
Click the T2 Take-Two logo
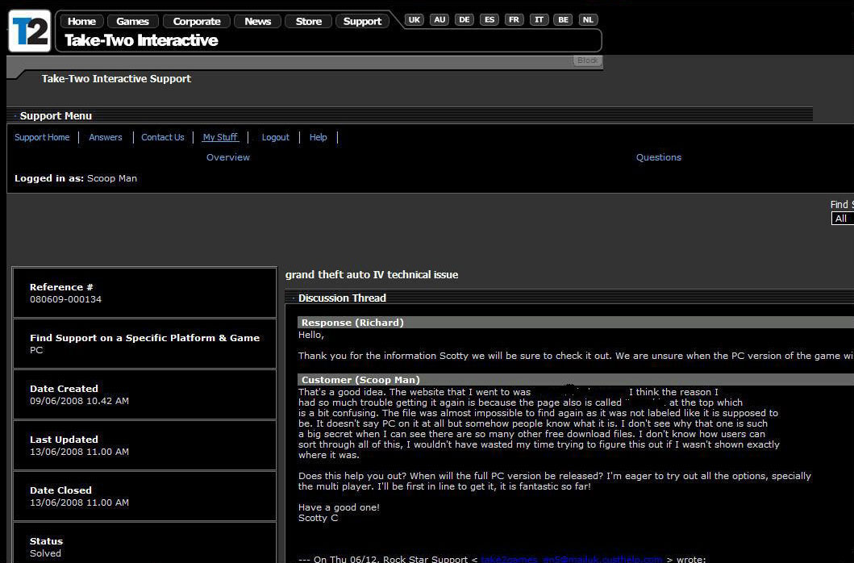pos(30,31)
